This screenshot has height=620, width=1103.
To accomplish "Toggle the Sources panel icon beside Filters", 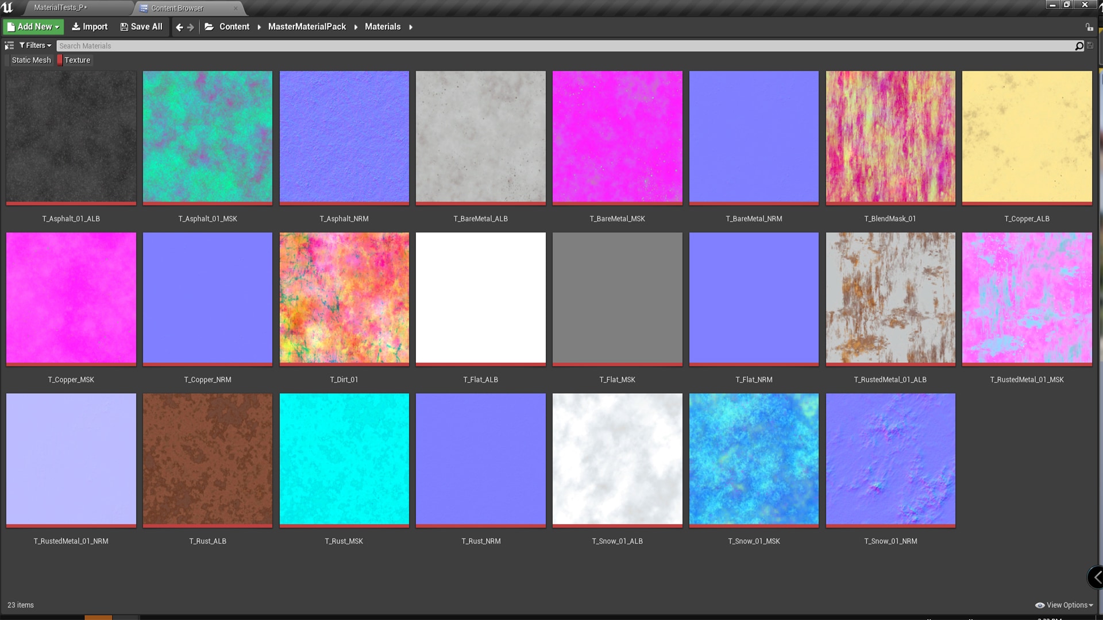I will pos(9,45).
